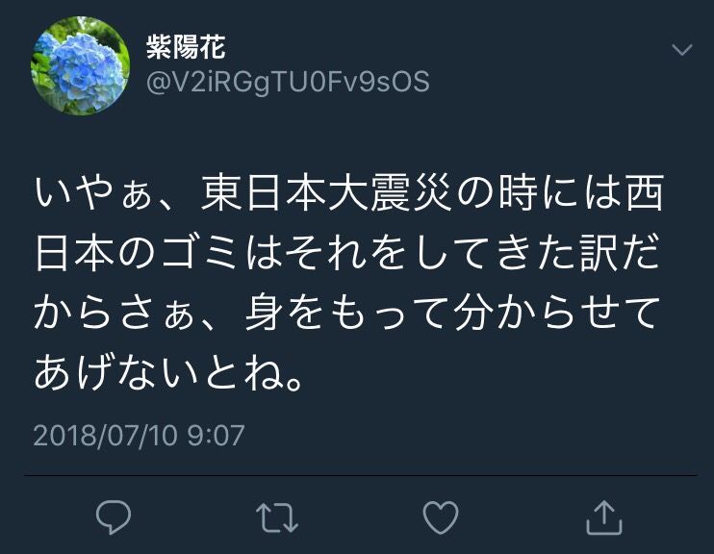Retweet this post using the arrows icon
The height and width of the screenshot is (554, 714).
click(277, 517)
